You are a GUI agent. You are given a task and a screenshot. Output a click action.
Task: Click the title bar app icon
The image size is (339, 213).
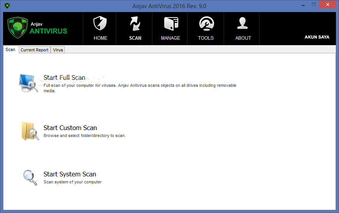coord(7,5)
